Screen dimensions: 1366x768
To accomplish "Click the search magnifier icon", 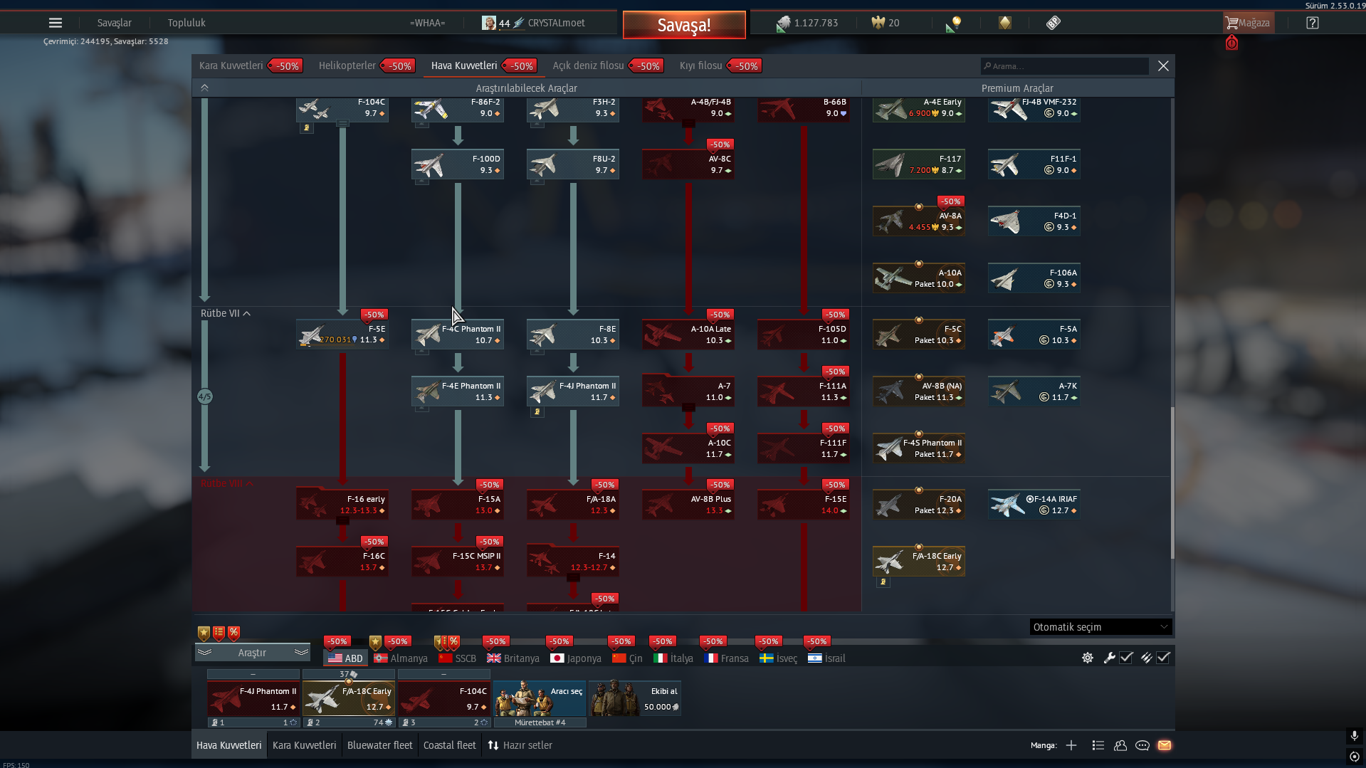I will pyautogui.click(x=987, y=66).
